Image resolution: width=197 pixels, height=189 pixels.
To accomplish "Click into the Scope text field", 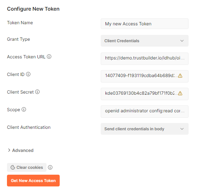I will click(145, 112).
